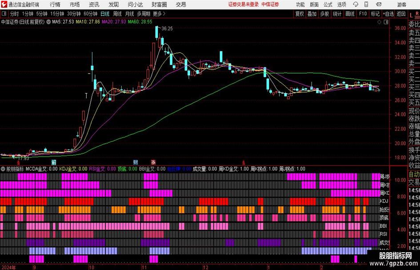Click the 标记 mark button
The image size is (420, 270).
tap(375, 14)
